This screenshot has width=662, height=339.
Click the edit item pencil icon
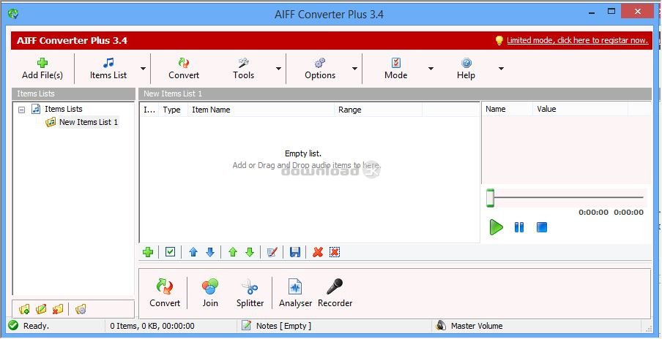(x=272, y=252)
